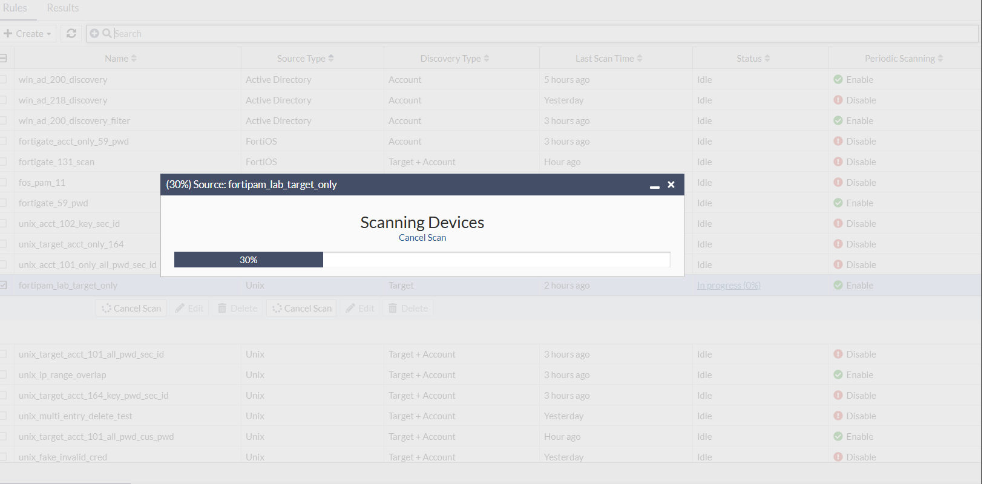This screenshot has height=484, width=984.
Task: Click the red Disable icon for win_ad_218_discovery
Action: [838, 100]
